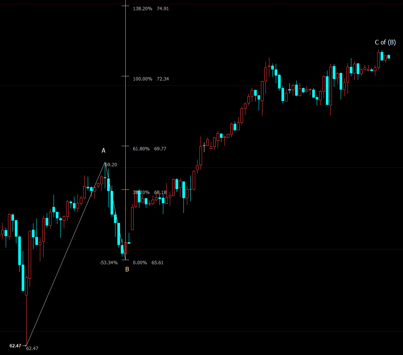Click the "-53.34%" retracement percentage label

click(108, 262)
